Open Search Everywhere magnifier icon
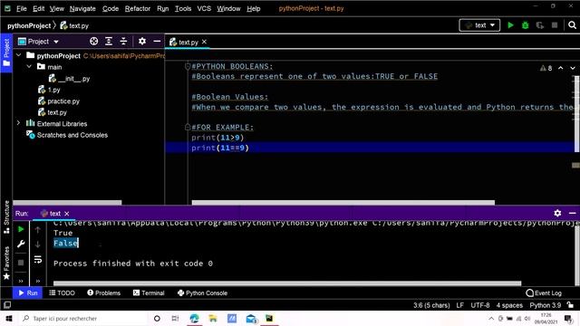The width and height of the screenshot is (580, 326). pos(572,25)
